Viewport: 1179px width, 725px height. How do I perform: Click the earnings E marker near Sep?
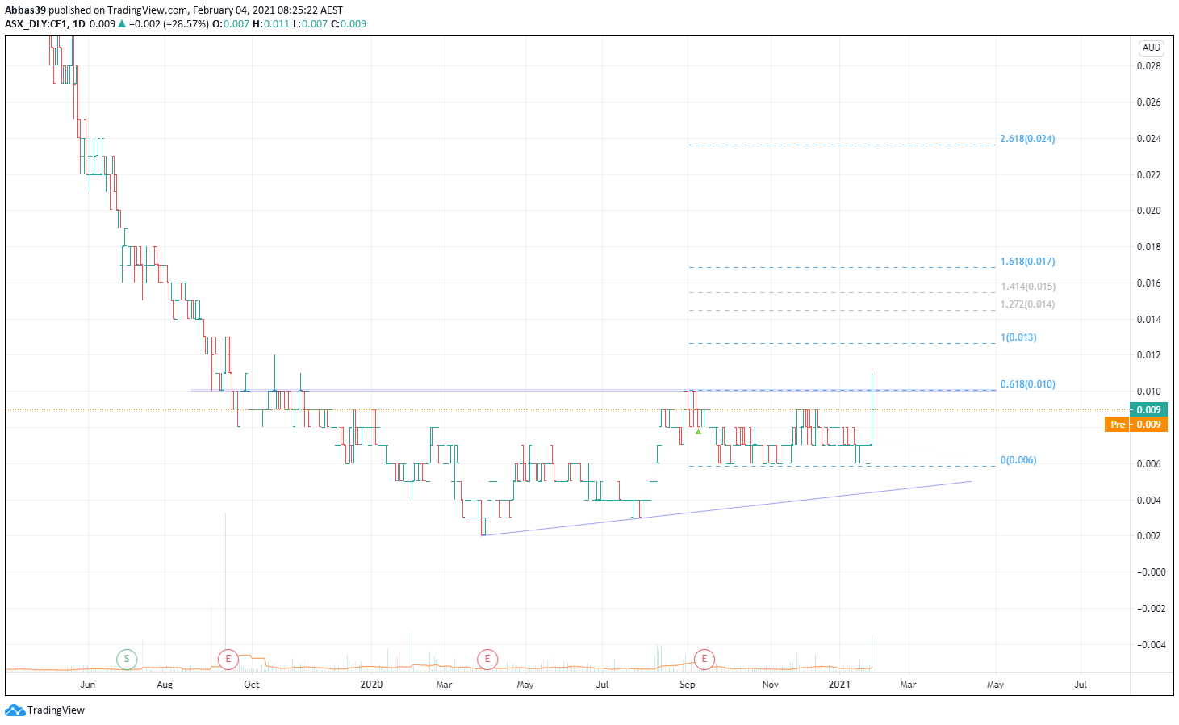pos(704,660)
